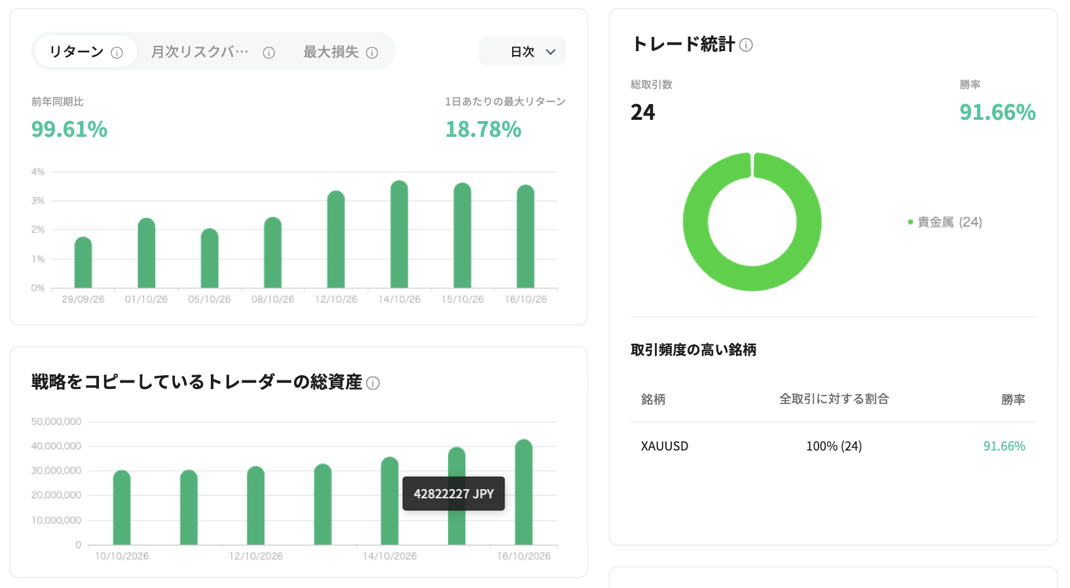
Task: Click the 91.66% win rate in XAUUSD row
Action: [1005, 446]
